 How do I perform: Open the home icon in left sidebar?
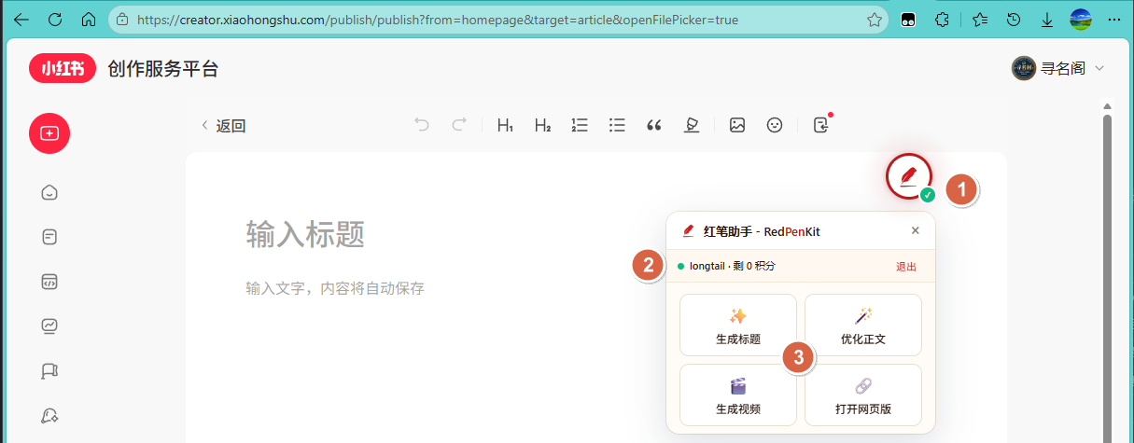click(x=49, y=193)
